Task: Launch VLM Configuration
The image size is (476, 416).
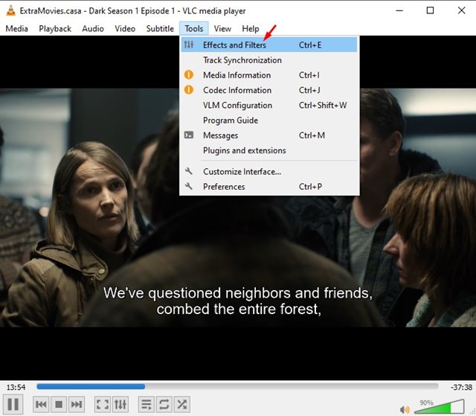Action: pyautogui.click(x=269, y=106)
